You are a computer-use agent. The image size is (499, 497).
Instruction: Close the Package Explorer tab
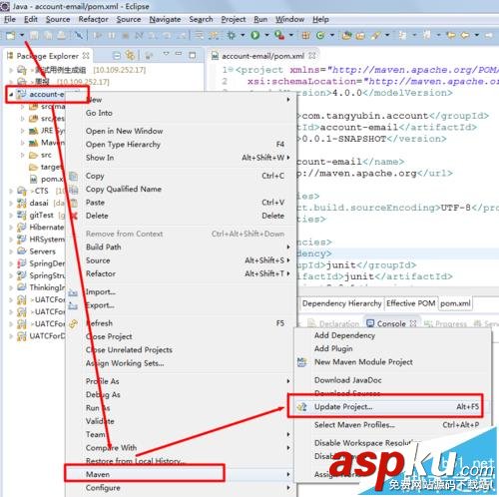click(x=86, y=56)
